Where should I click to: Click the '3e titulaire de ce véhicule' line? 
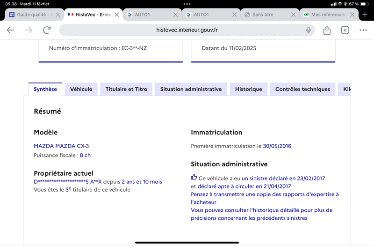coord(82,190)
